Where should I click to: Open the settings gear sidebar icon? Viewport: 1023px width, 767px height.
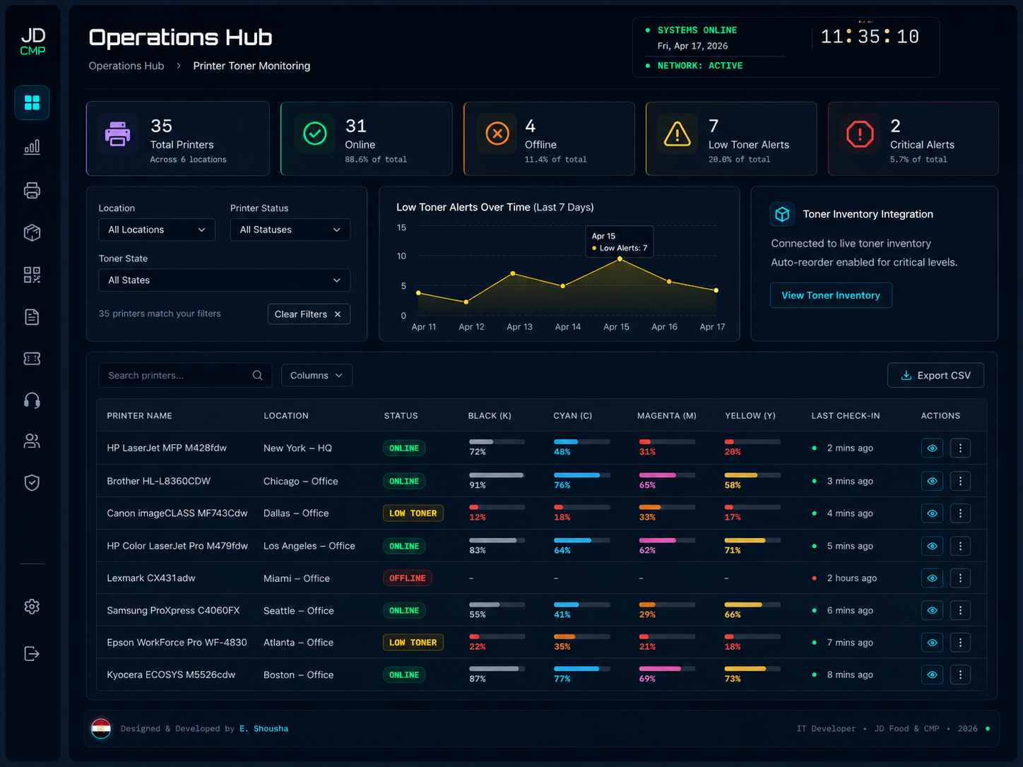[x=32, y=607]
